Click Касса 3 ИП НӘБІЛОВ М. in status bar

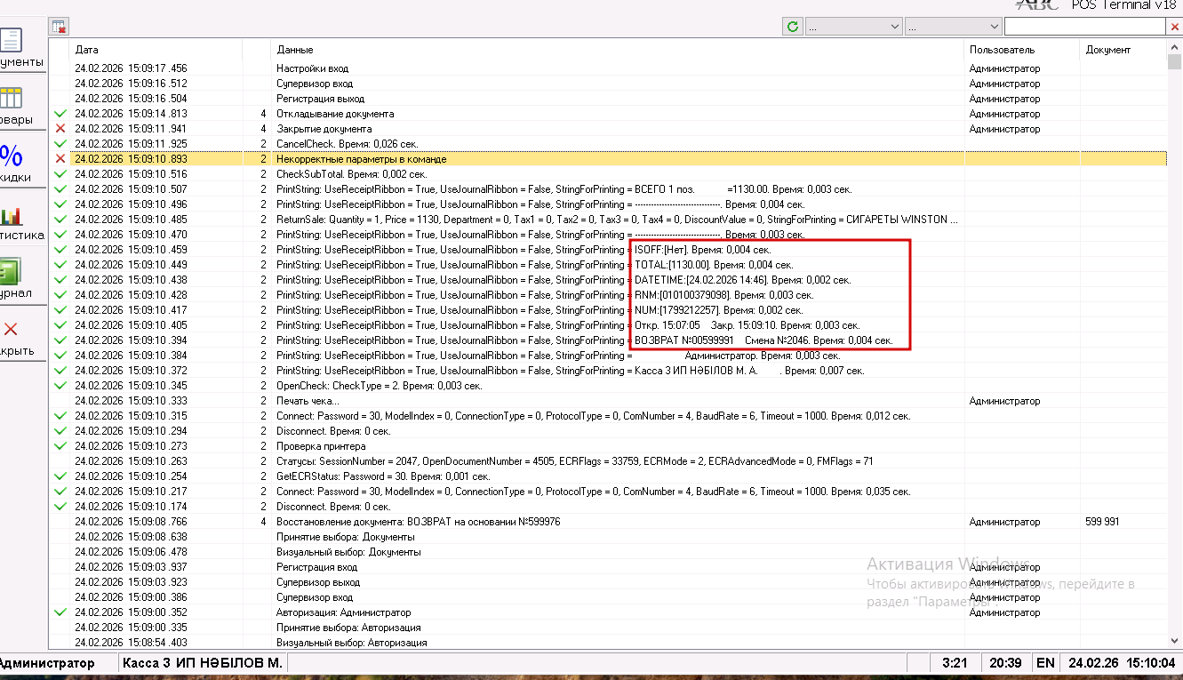(x=202, y=663)
